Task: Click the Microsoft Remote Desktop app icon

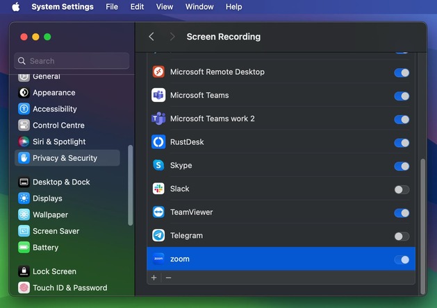Action: click(158, 71)
